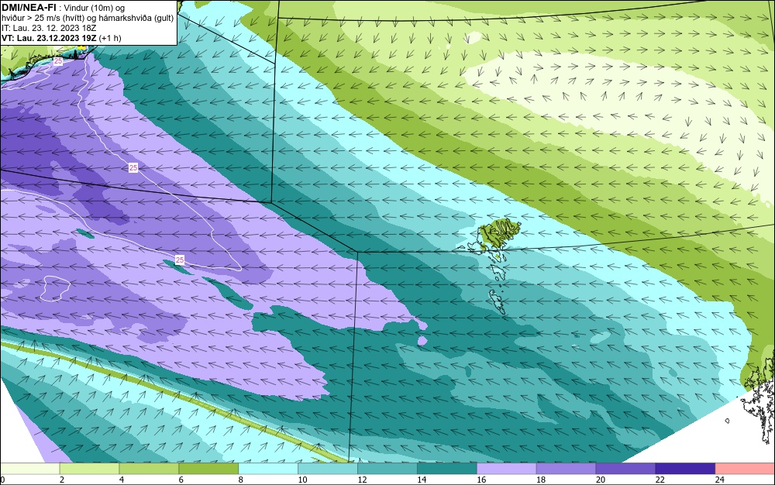This screenshot has height=485, width=775.
Task: Click the 8–10 m/s pale cyan swatch
Action: [268, 469]
